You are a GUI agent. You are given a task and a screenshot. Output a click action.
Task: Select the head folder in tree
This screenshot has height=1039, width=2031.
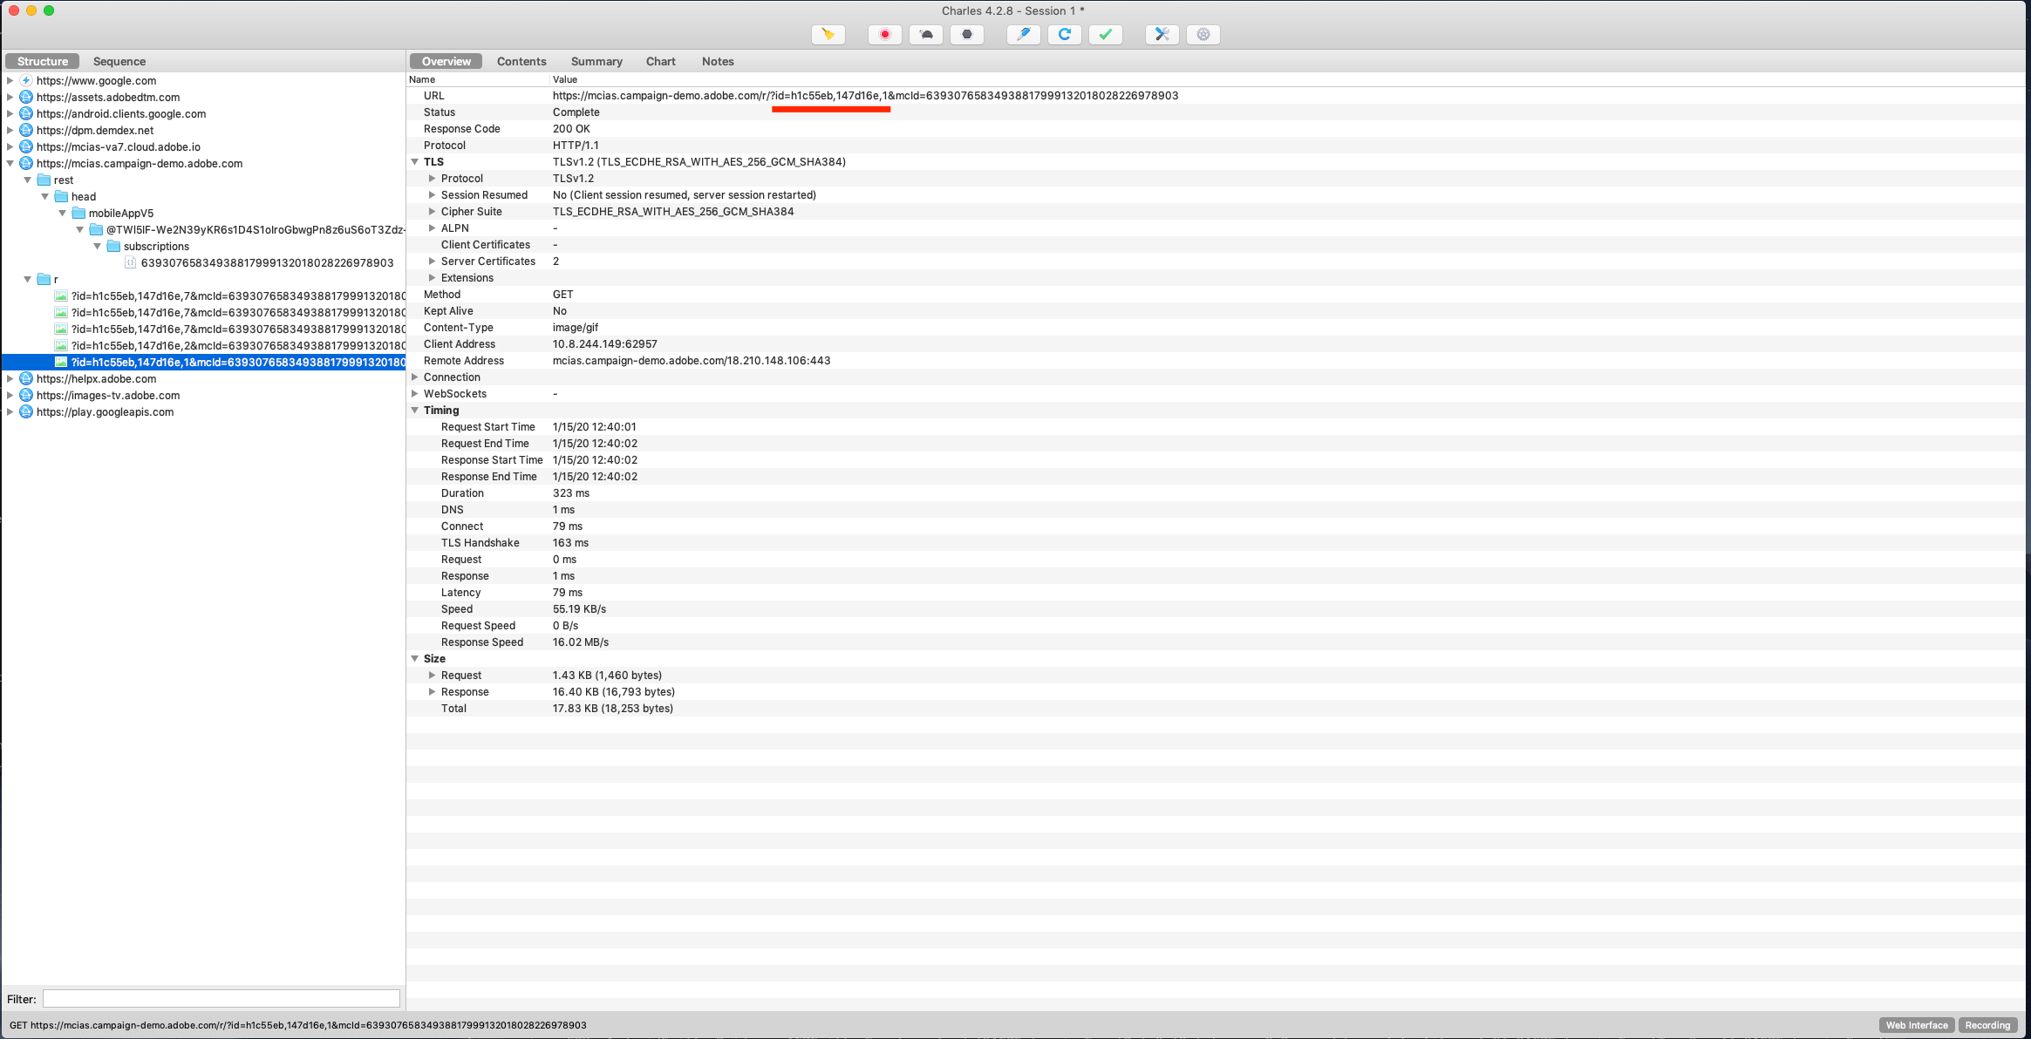(x=84, y=196)
